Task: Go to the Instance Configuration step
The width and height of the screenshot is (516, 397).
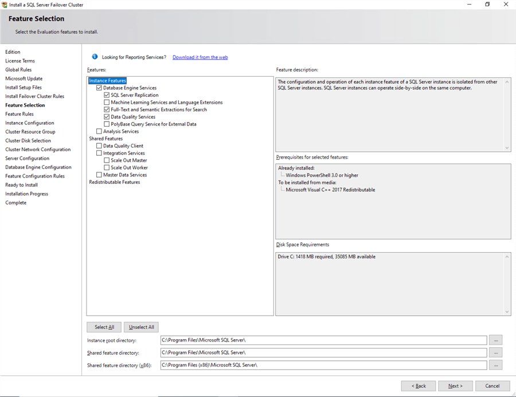Action: tap(30, 123)
